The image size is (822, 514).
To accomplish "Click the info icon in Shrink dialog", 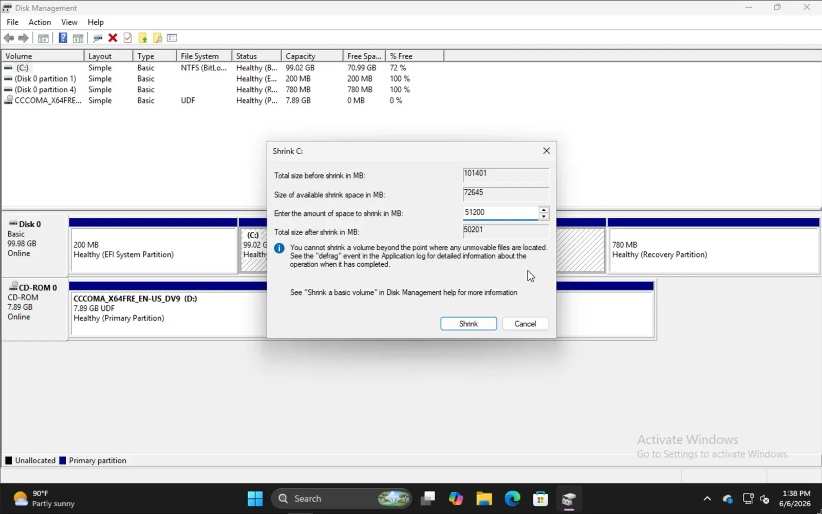I will pyautogui.click(x=279, y=248).
